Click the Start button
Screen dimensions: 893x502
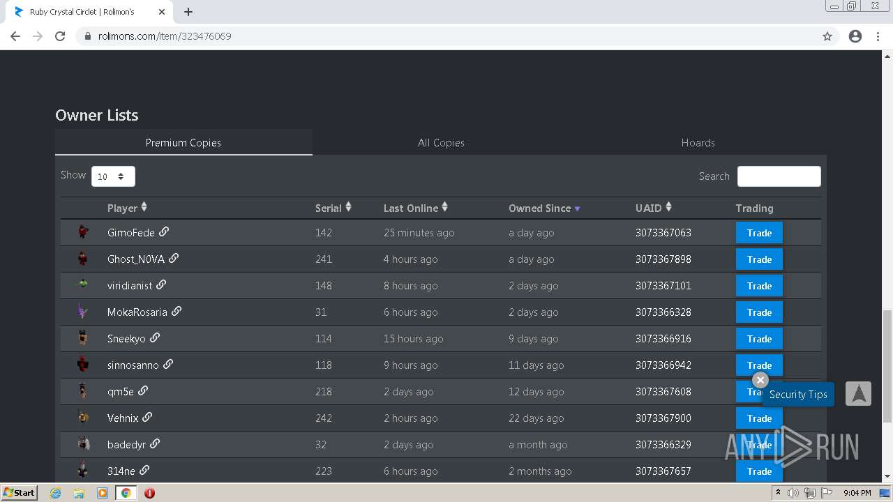coord(20,493)
